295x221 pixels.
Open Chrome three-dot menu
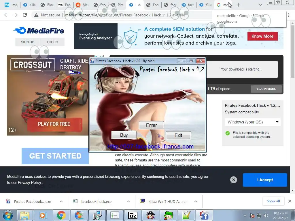[289, 15]
